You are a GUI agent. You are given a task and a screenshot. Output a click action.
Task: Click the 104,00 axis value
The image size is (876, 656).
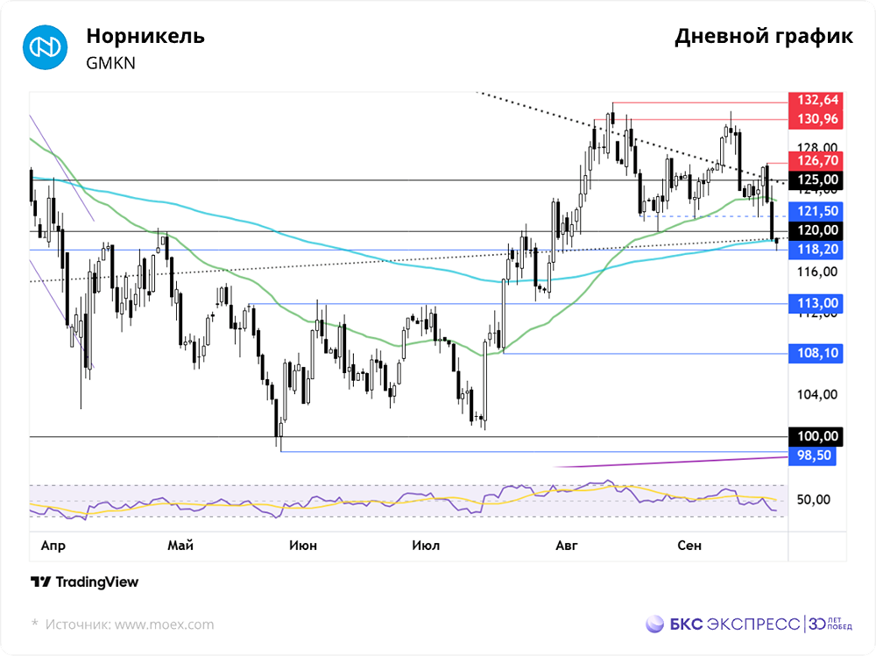tap(816, 395)
